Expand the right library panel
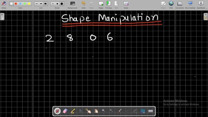208x117 pixels. click(206, 17)
